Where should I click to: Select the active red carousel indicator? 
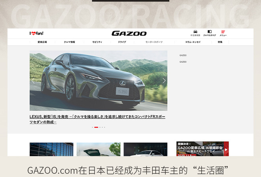(96, 127)
